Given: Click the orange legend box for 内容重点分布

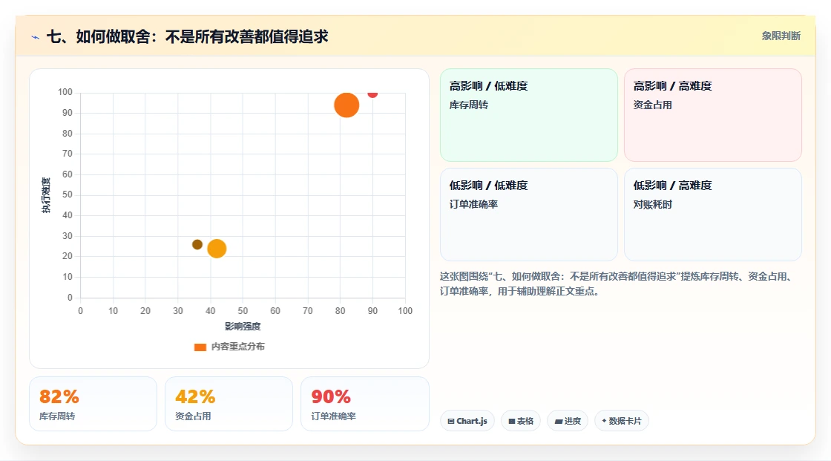Looking at the screenshot, I should pos(200,347).
